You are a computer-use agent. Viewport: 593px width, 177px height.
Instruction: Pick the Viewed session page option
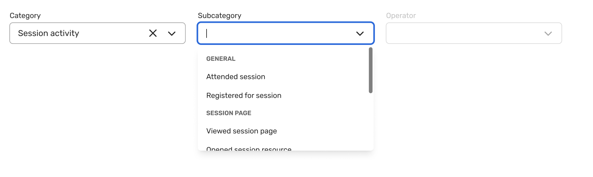tap(241, 131)
